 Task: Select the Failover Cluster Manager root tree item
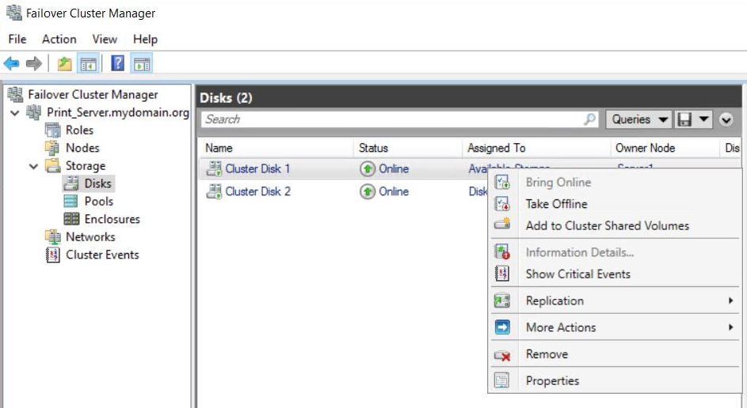(x=93, y=95)
